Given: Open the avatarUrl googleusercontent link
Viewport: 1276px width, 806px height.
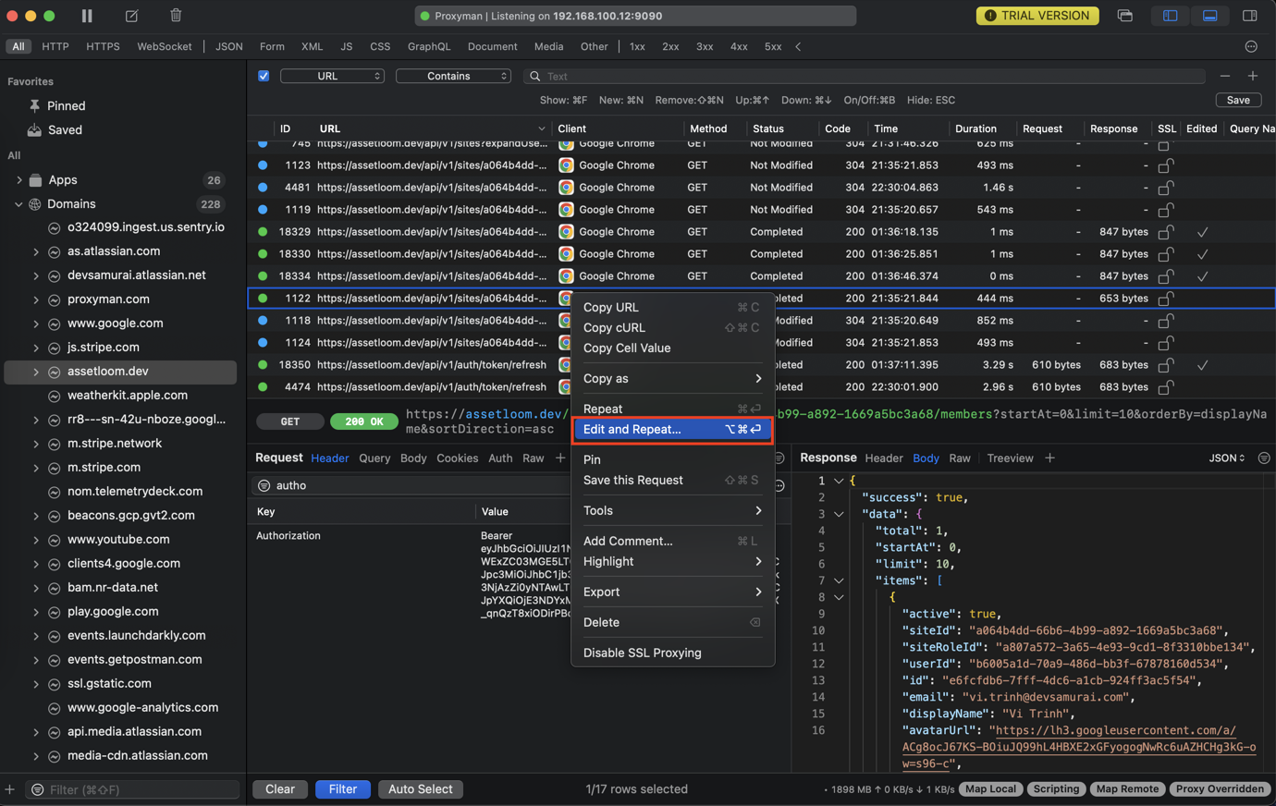Looking at the screenshot, I should point(1079,747).
